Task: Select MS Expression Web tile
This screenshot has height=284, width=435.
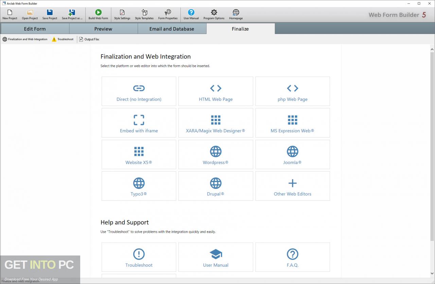Action: pyautogui.click(x=293, y=123)
